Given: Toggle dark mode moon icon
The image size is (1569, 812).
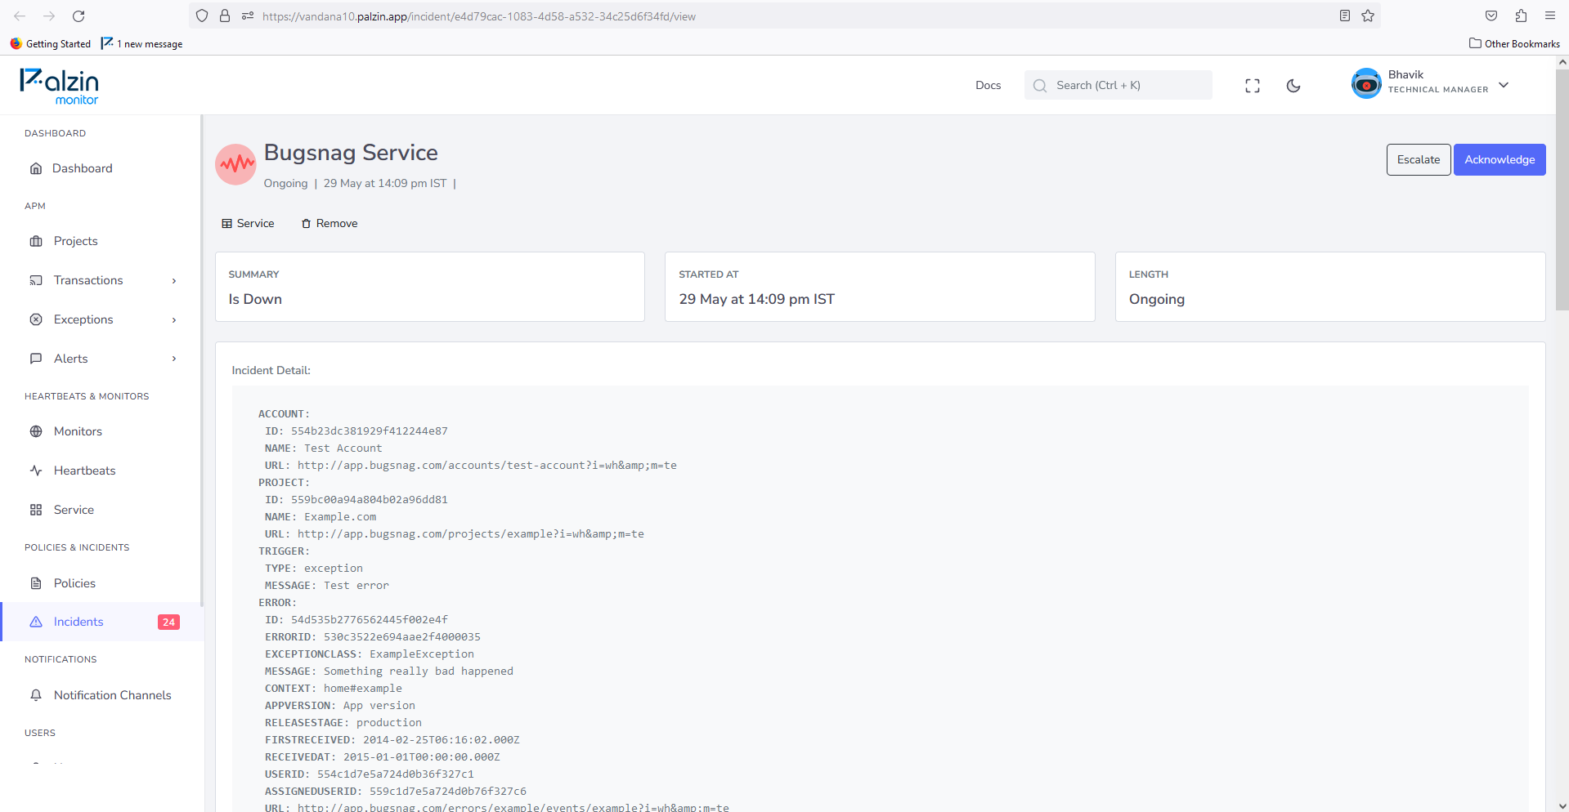Looking at the screenshot, I should [1293, 86].
